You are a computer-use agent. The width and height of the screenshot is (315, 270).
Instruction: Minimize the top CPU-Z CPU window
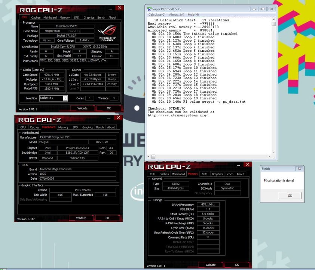110,9
